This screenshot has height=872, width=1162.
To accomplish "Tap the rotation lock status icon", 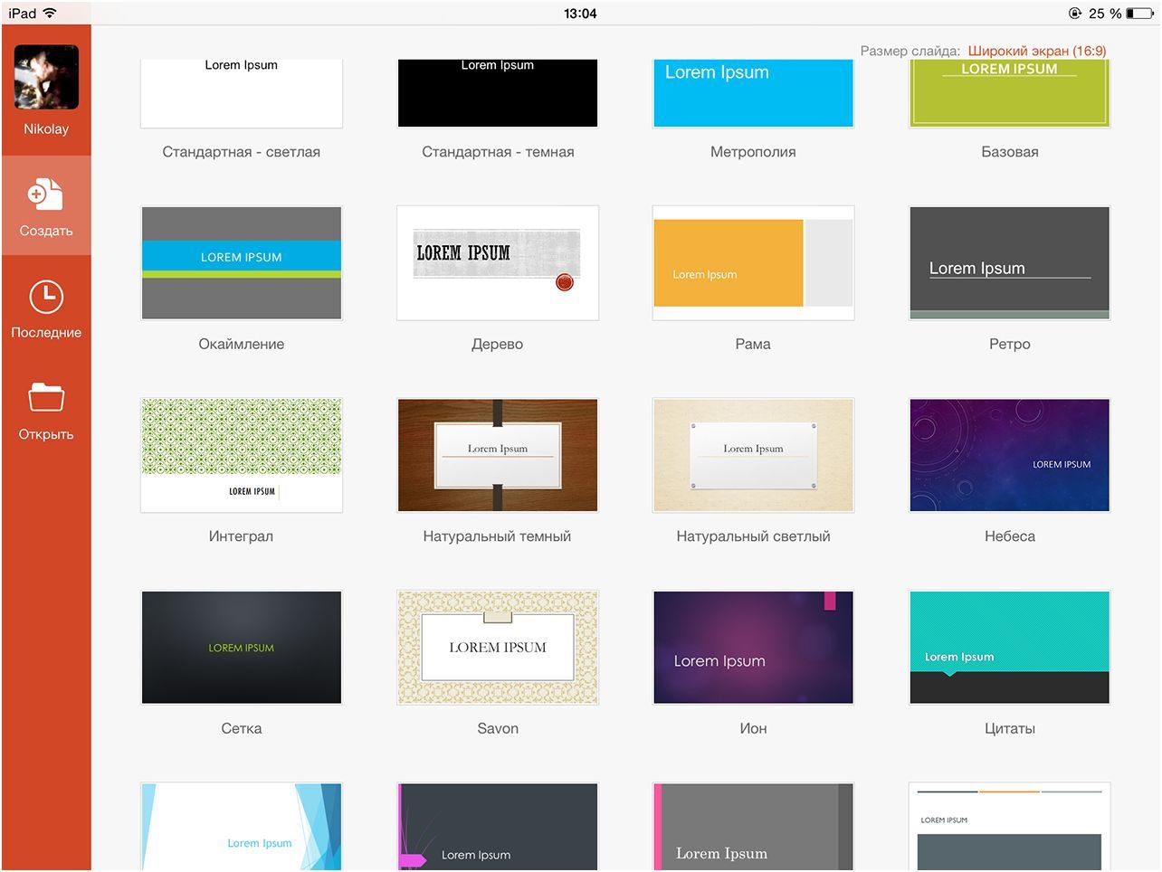I will [1074, 14].
